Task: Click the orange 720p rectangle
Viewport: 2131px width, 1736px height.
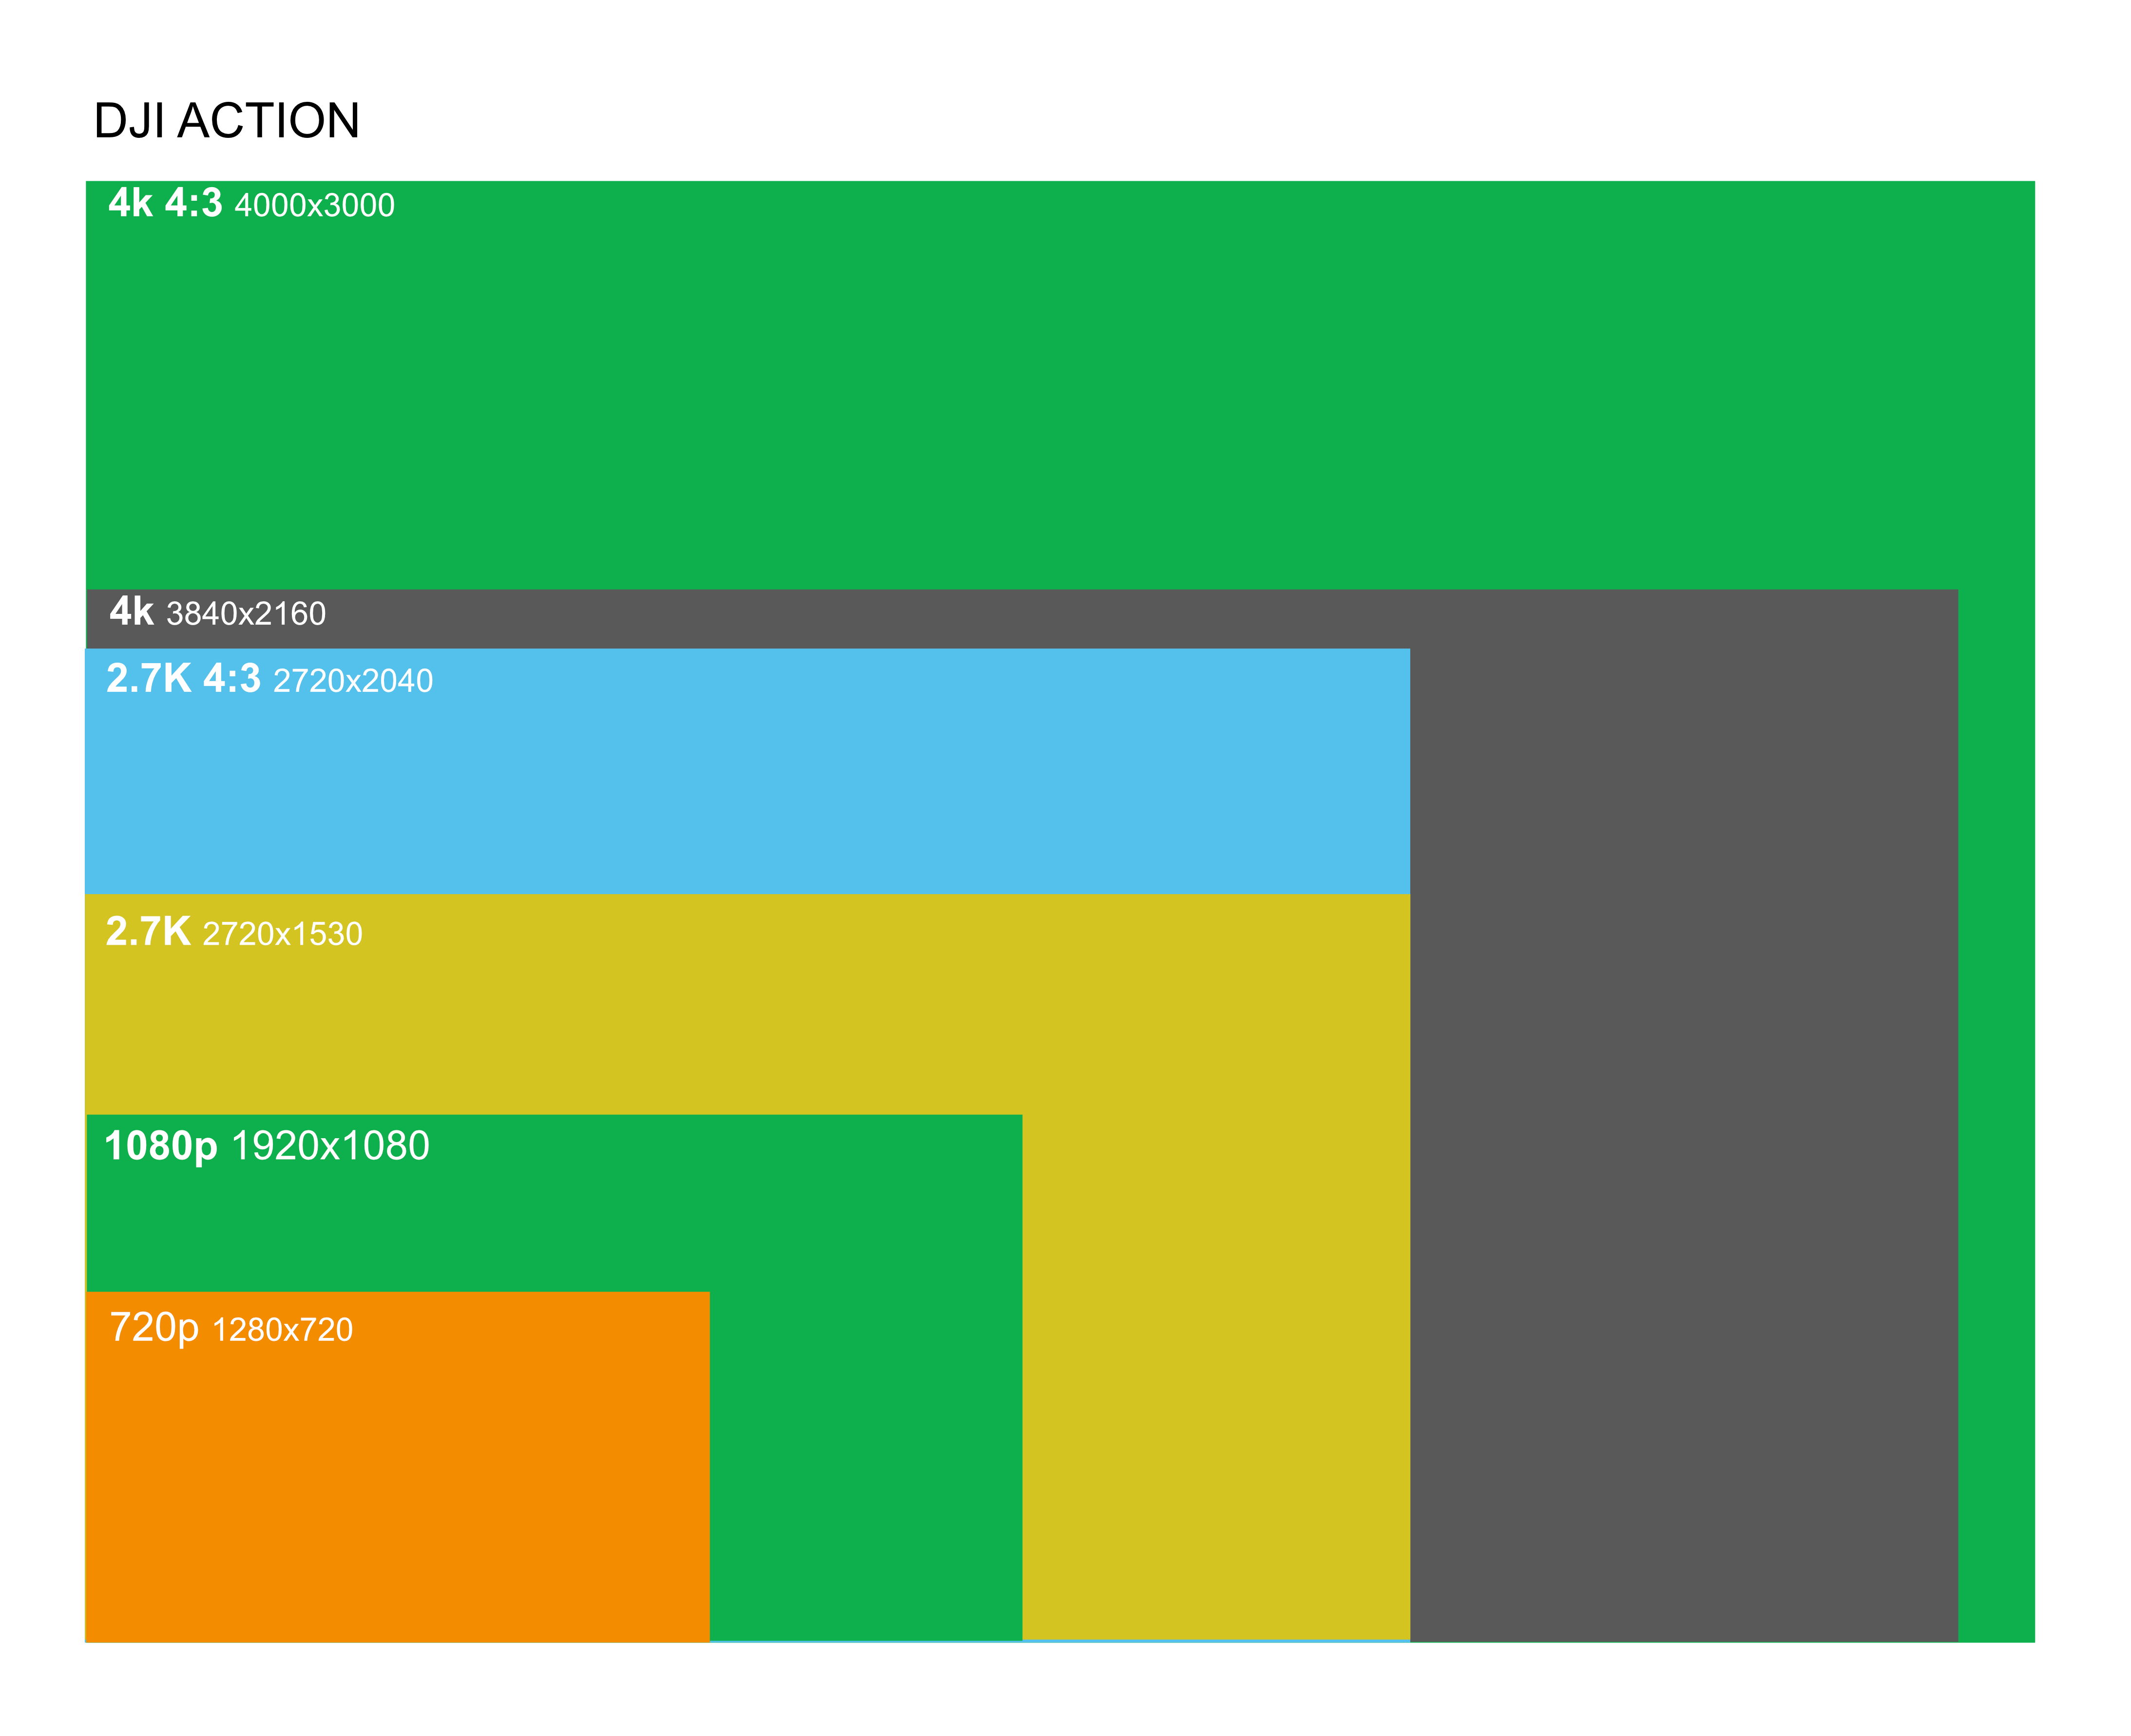Action: (397, 1490)
